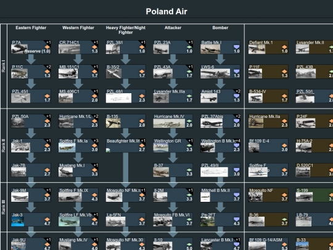The image size is (333, 250).
Task: Click the attacker icon on Lysander Mk.IIIa card
Action: point(189,96)
